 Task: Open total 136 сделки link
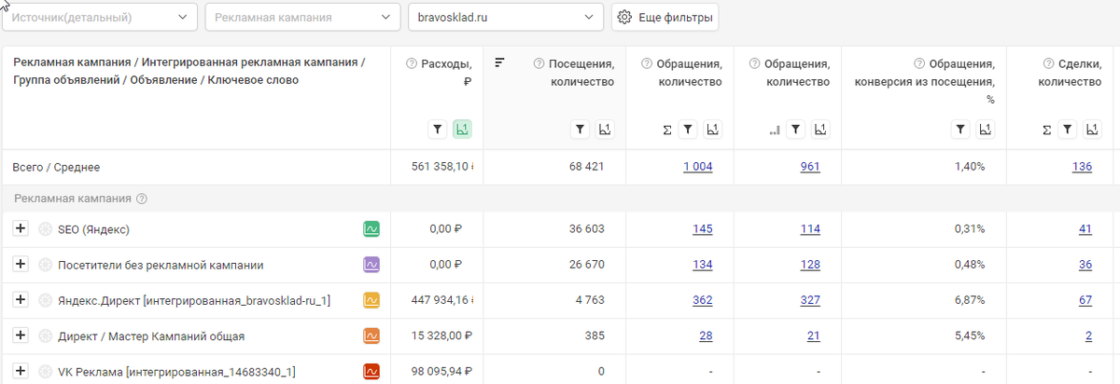1083,167
